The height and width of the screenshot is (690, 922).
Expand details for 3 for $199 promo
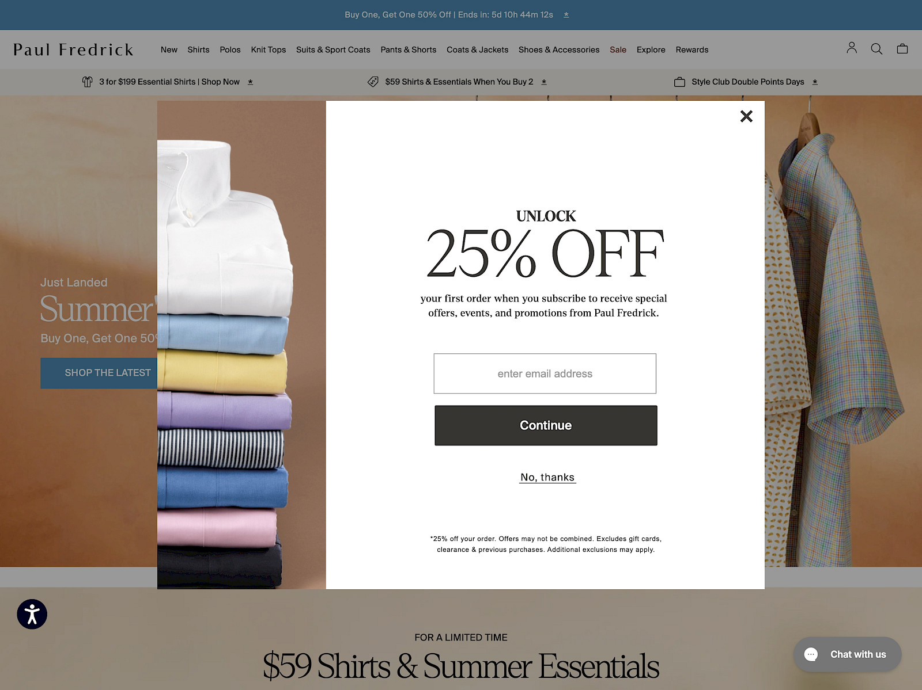251,82
